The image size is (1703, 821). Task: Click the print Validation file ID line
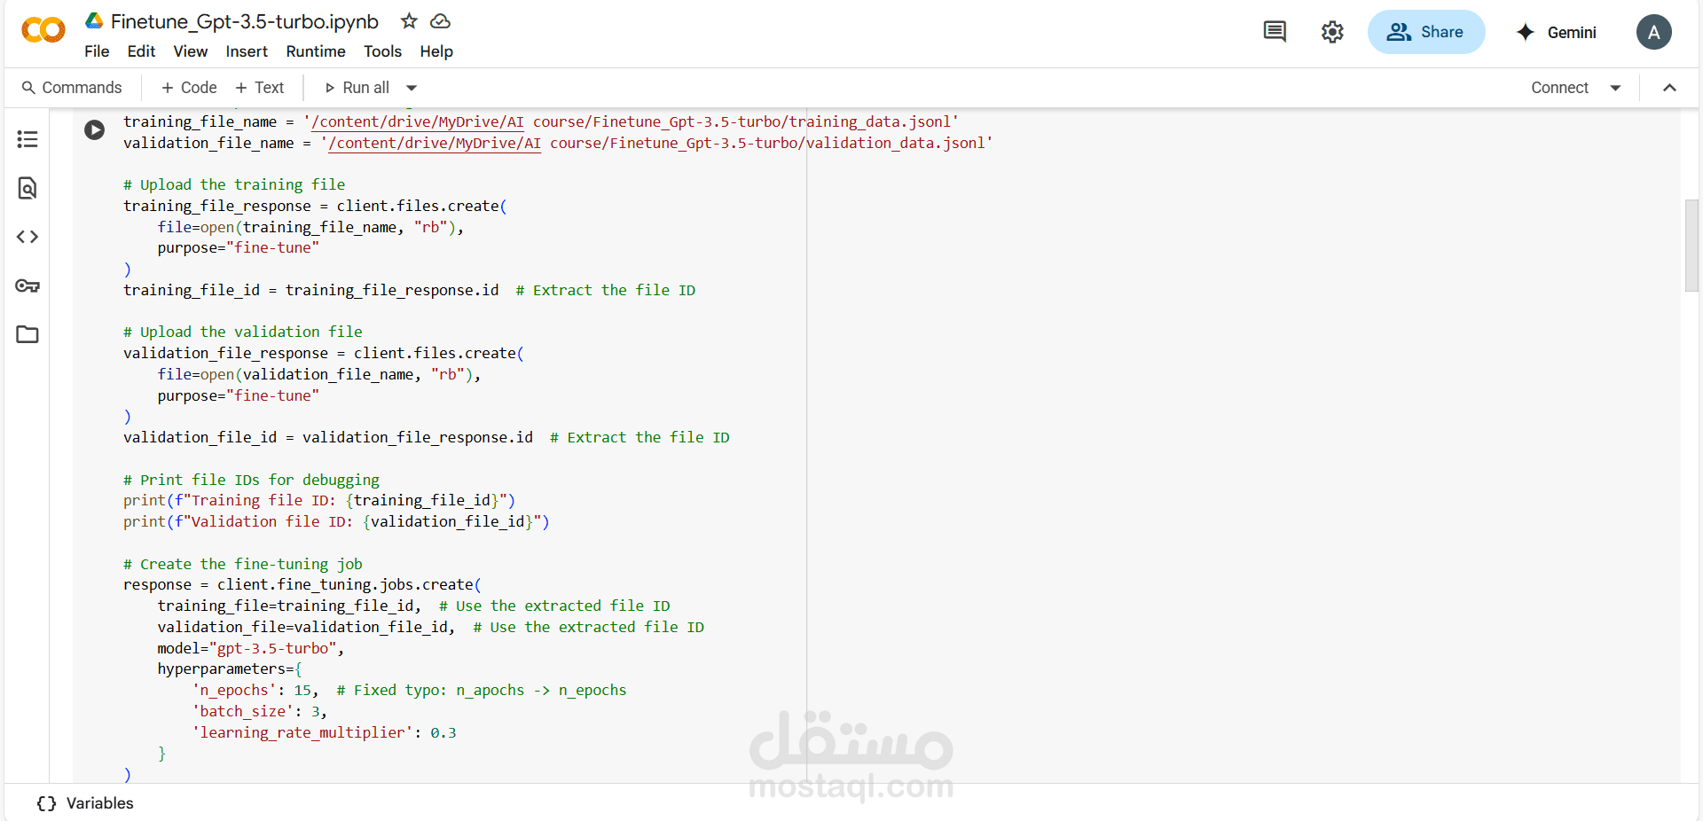336,522
